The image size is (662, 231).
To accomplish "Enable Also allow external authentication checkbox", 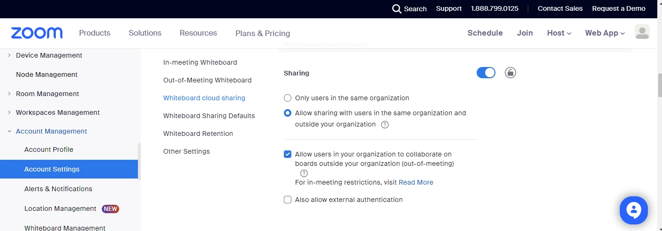I will point(288,200).
